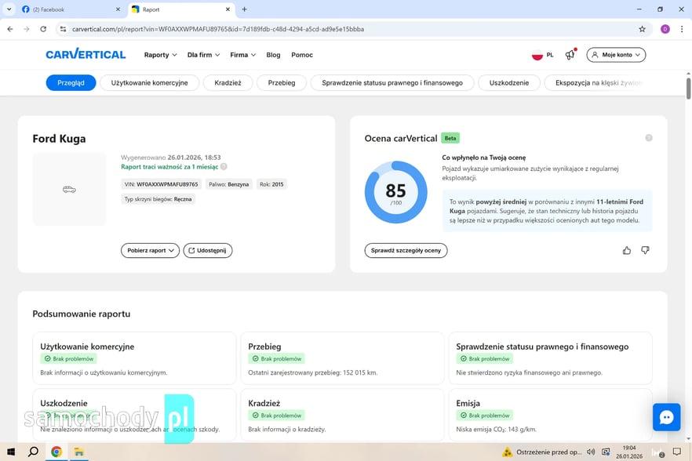Give thumbs down to the score
The width and height of the screenshot is (692, 461).
645,250
